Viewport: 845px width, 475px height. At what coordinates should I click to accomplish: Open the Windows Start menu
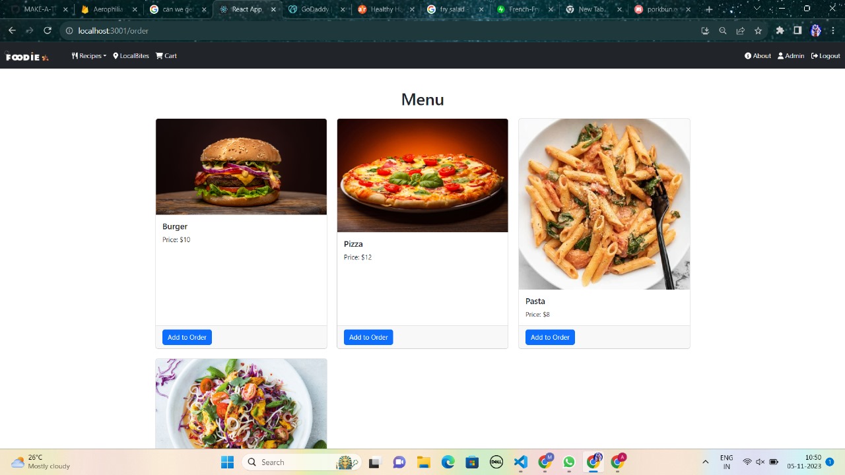[227, 462]
